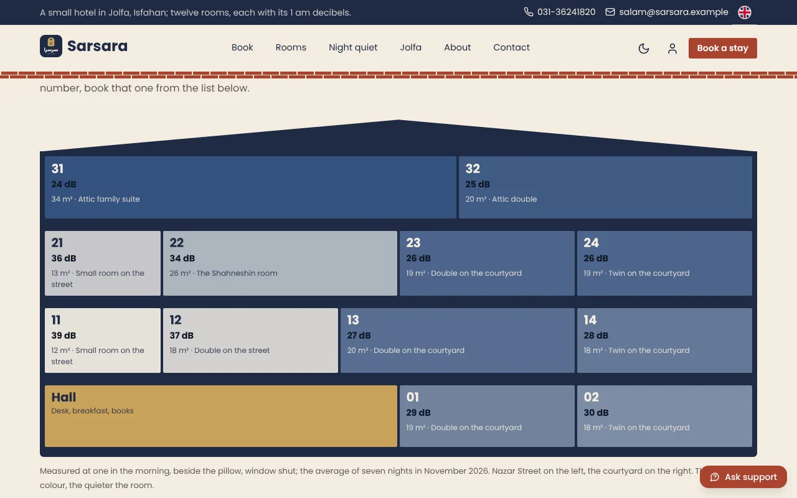The width and height of the screenshot is (797, 498).
Task: Select room 22 The Shahneshin room
Action: (280, 263)
